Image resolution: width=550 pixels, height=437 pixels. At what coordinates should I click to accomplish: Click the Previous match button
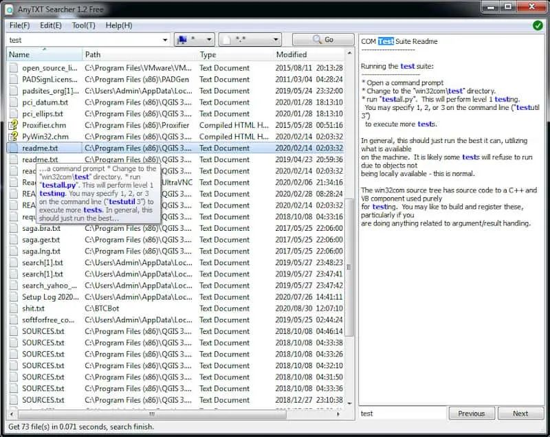point(472,414)
